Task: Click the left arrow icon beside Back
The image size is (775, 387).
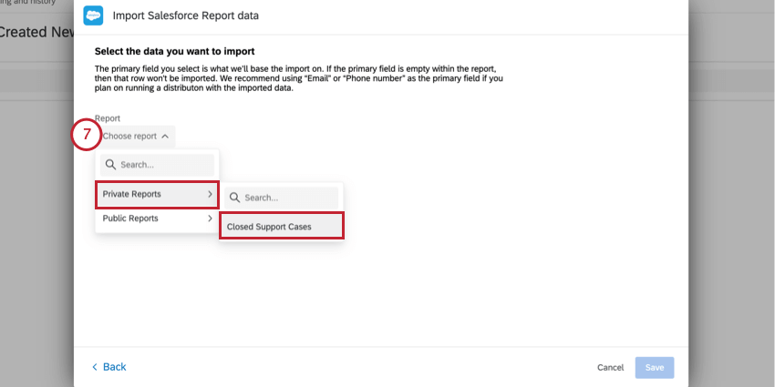Action: pos(94,367)
